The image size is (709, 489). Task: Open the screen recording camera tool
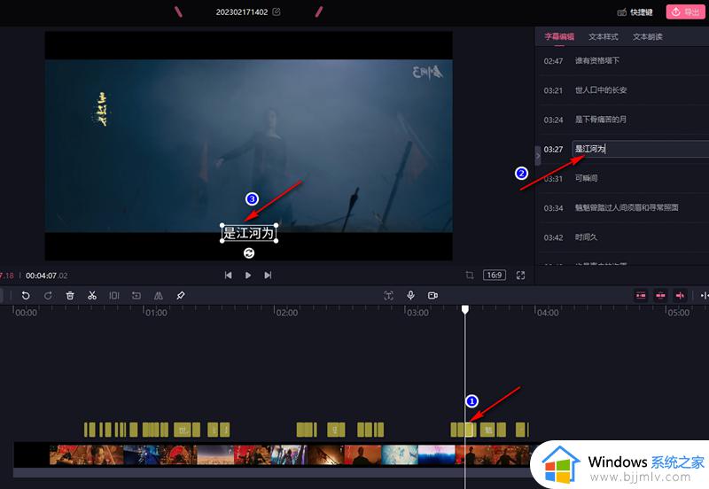(432, 296)
